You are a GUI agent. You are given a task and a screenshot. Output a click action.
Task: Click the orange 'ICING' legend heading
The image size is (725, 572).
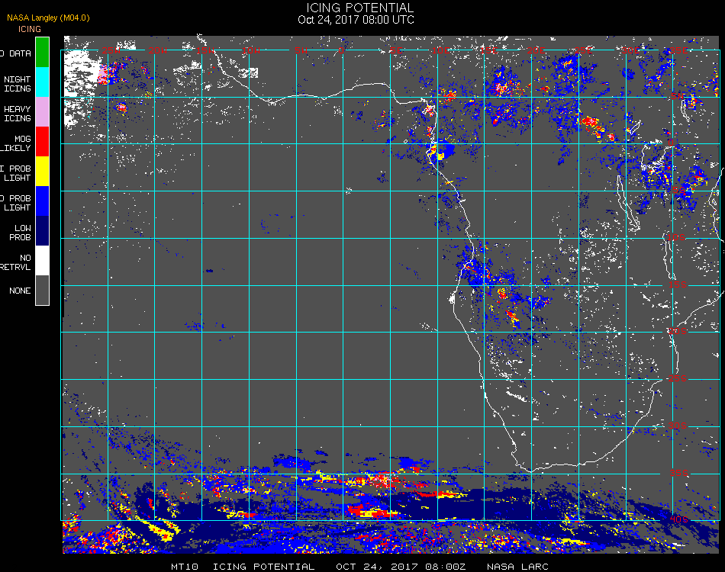[x=30, y=29]
